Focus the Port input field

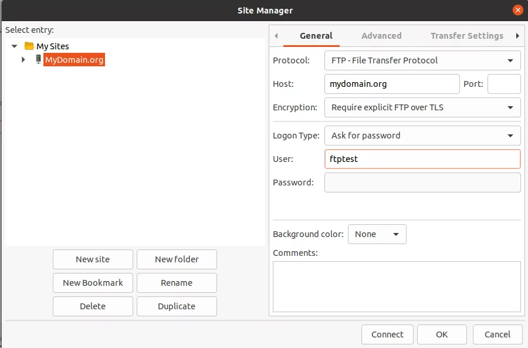[504, 84]
